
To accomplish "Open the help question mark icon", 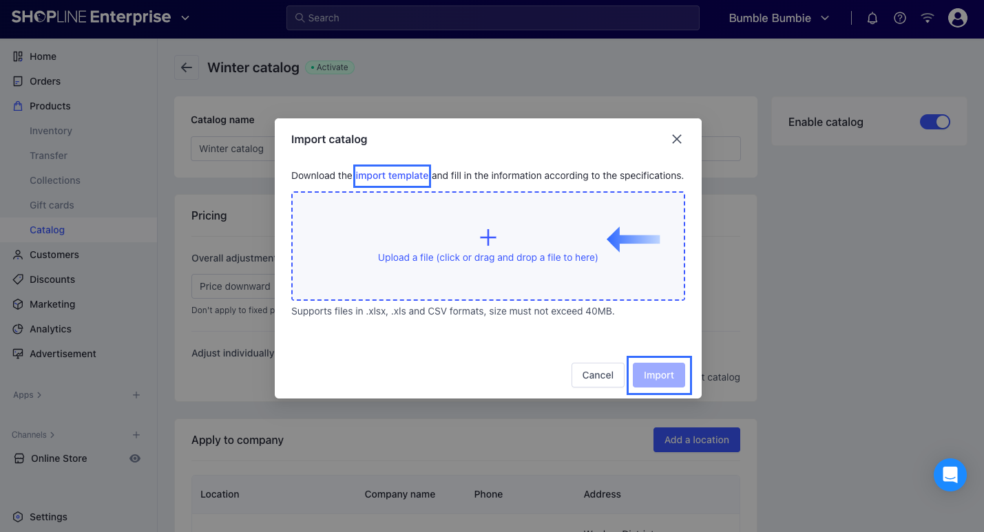I will pos(900,19).
